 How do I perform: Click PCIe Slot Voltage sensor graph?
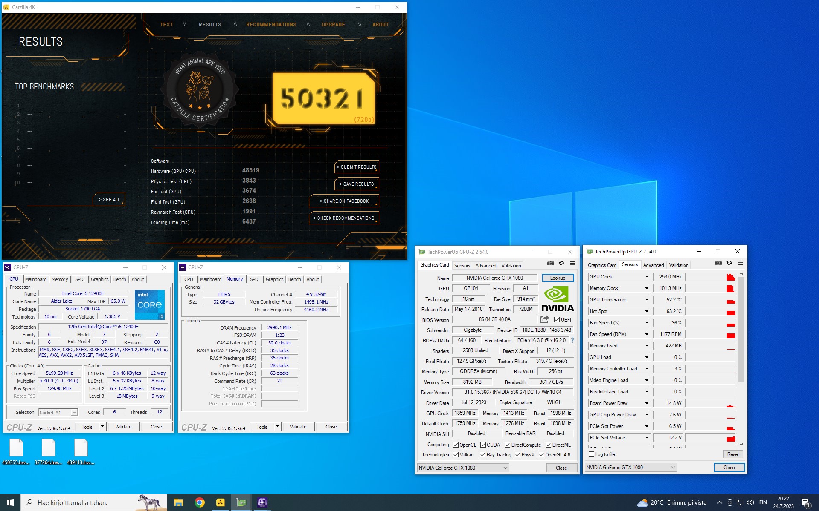pos(710,438)
